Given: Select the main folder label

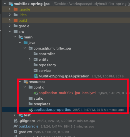Looking at the screenshot, I should tap(28, 37).
